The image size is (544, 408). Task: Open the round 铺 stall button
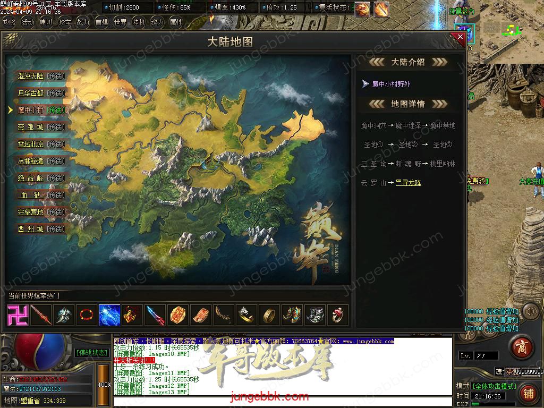coord(529,394)
